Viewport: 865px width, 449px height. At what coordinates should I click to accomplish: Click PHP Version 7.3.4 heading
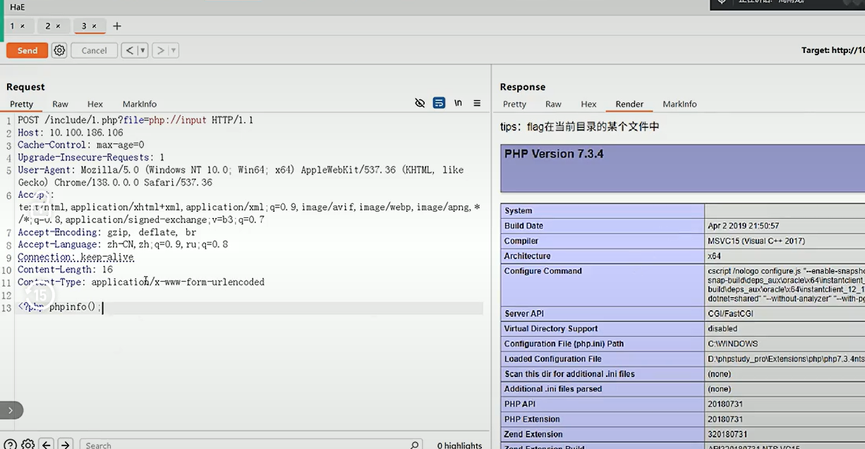click(x=554, y=154)
